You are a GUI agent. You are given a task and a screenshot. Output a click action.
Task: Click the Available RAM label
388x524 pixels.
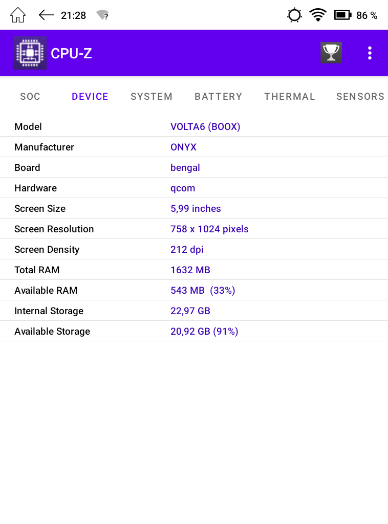pos(46,291)
